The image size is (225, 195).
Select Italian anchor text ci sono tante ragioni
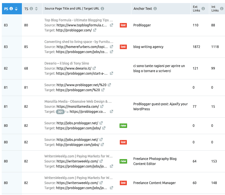click(x=159, y=68)
